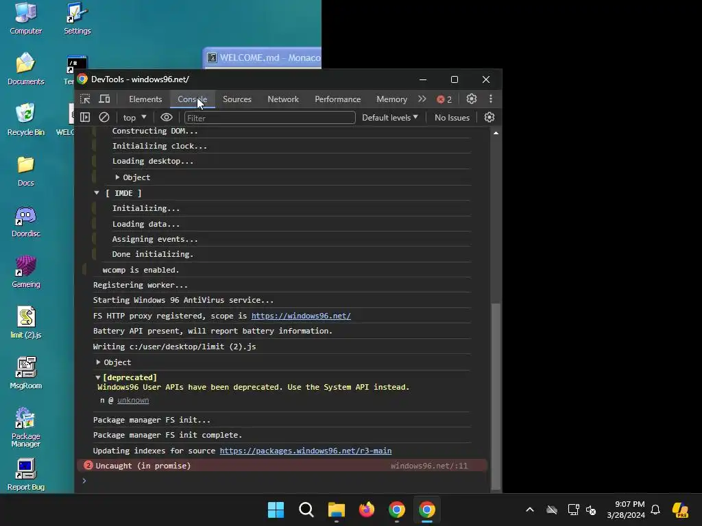The image size is (702, 526).
Task: Select the Computer desktop icon
Action: coord(25,18)
